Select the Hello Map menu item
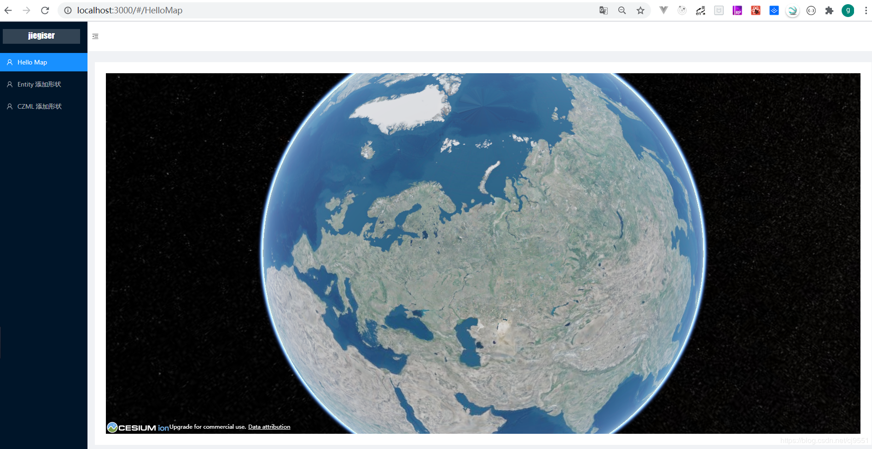This screenshot has height=449, width=872. click(44, 62)
